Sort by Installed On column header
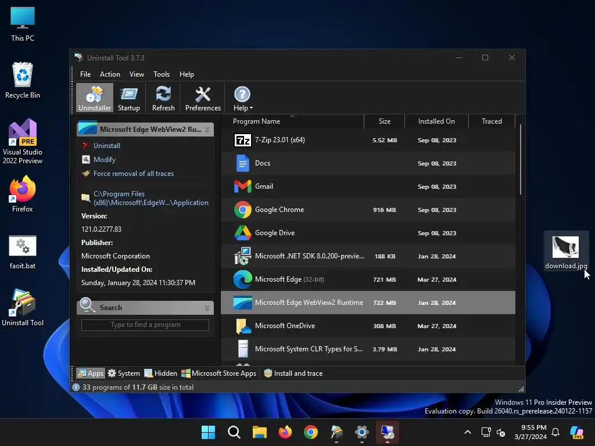 436,121
